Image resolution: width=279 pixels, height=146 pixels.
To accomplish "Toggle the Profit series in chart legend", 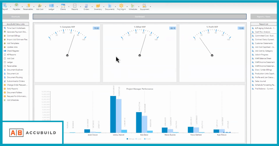I will point(147,139).
